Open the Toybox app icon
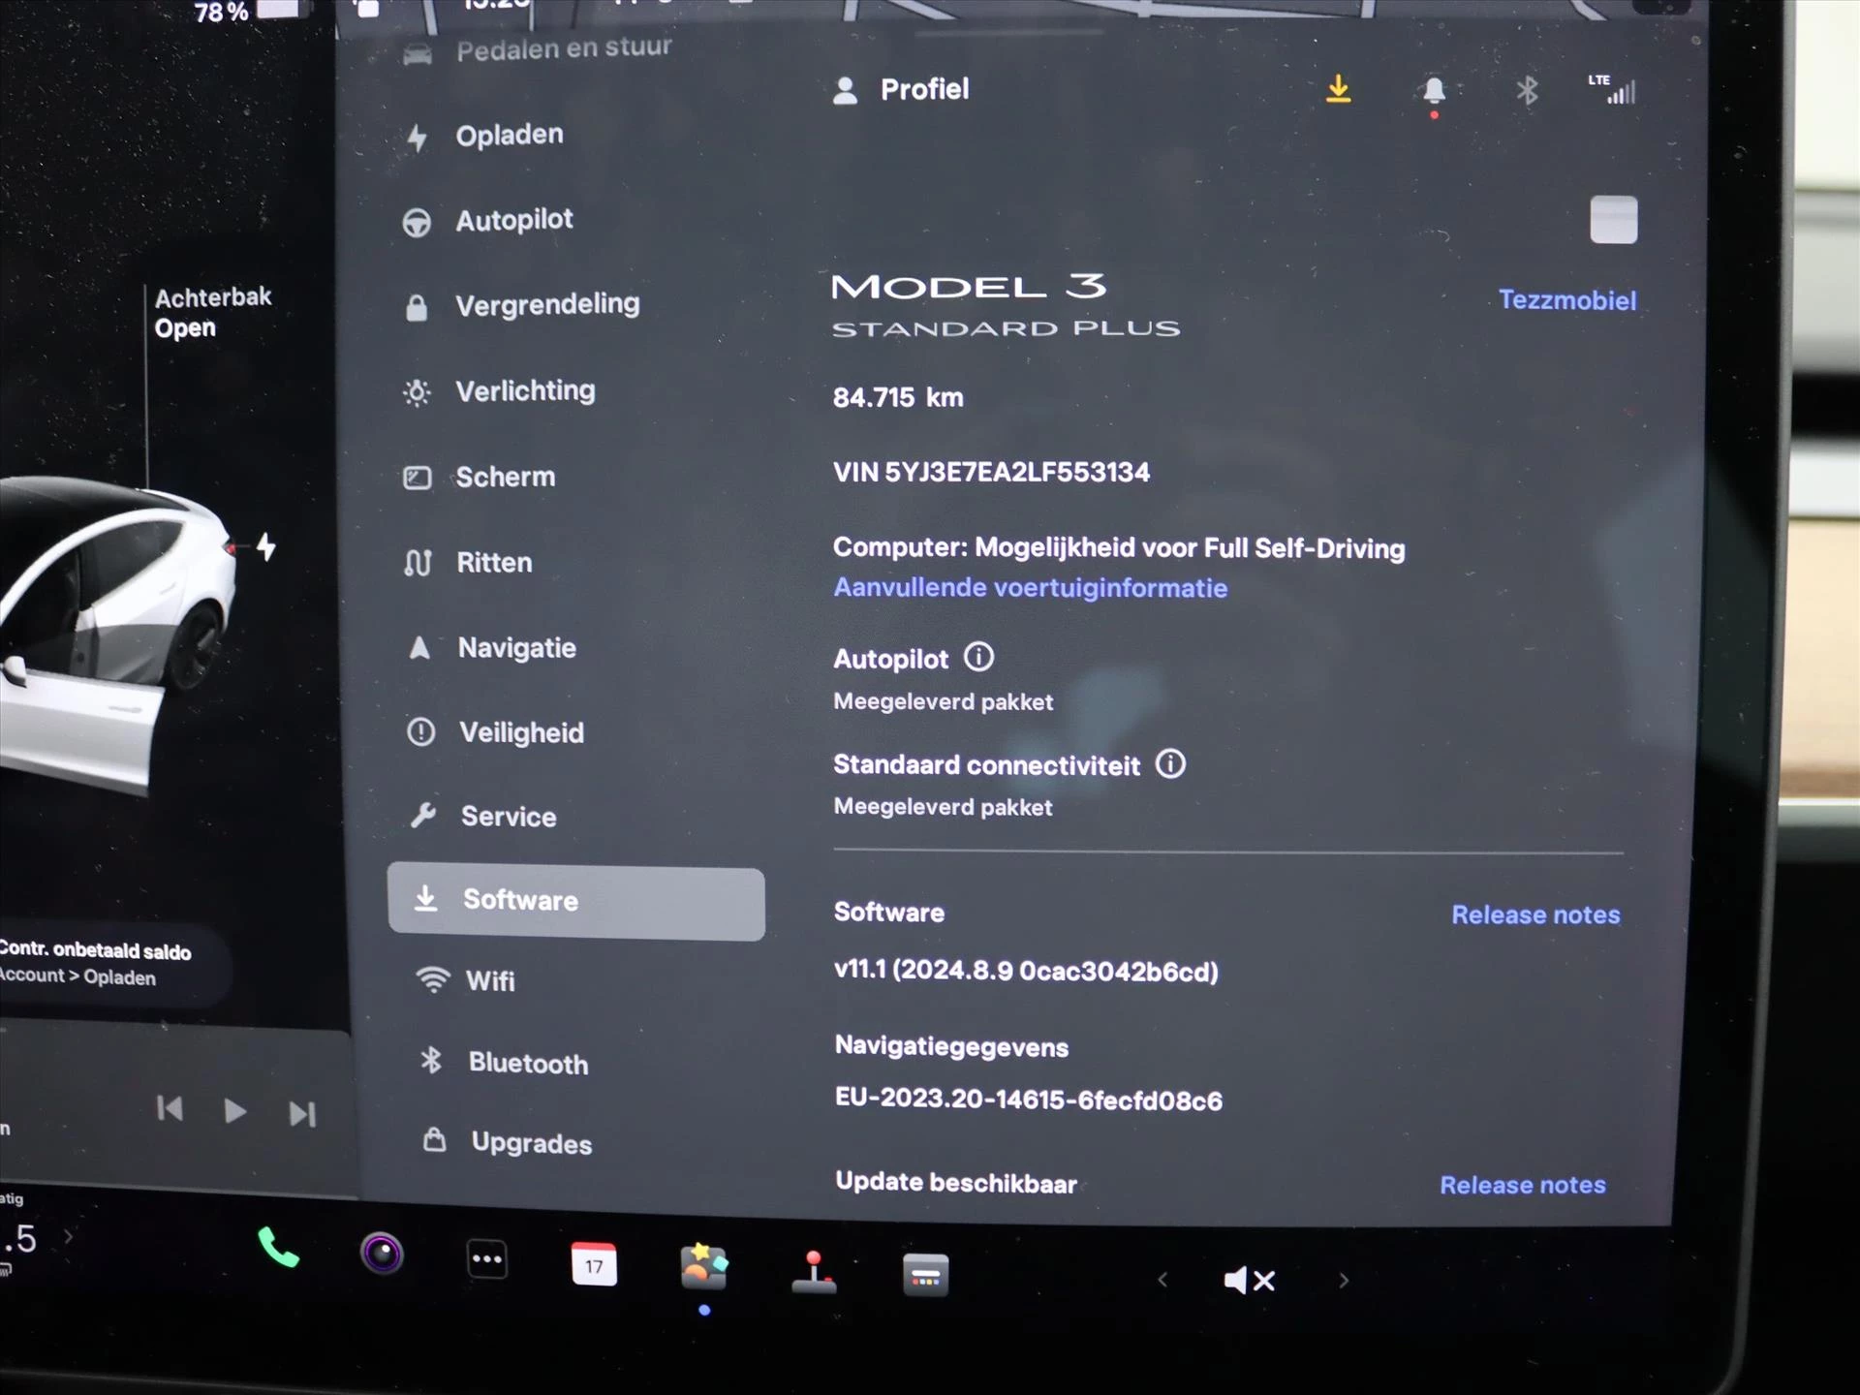The height and width of the screenshot is (1395, 1860). point(704,1267)
